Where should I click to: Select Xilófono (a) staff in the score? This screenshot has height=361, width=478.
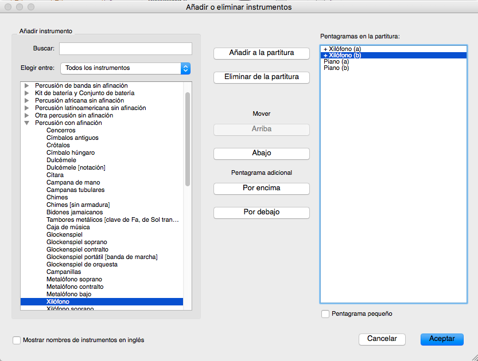coord(342,49)
